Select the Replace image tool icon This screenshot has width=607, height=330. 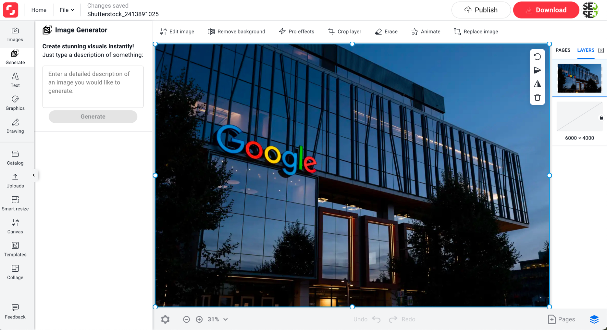click(457, 31)
